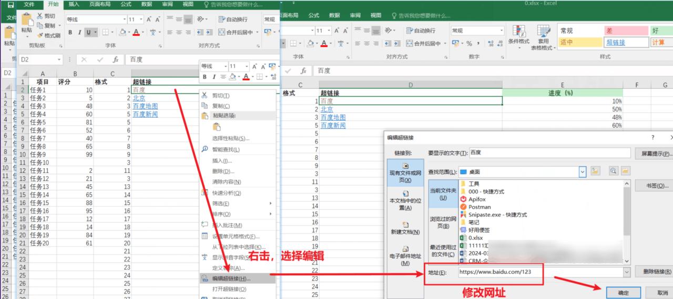Toggle center alignment in the left window ribbon

180,33
